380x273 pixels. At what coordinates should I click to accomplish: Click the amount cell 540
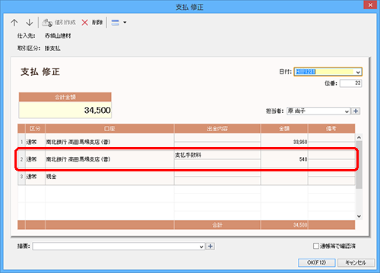(x=284, y=159)
